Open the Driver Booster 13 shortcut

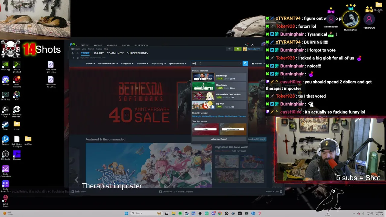coord(17,81)
